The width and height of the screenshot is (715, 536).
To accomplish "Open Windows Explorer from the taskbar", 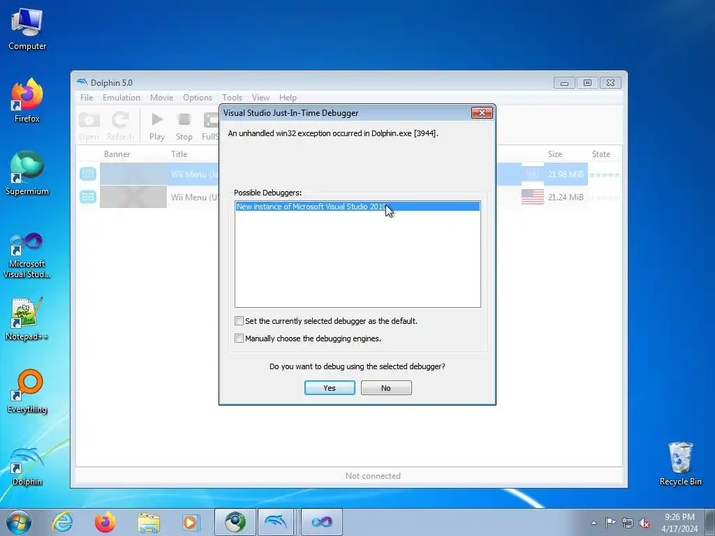I will coord(149,522).
